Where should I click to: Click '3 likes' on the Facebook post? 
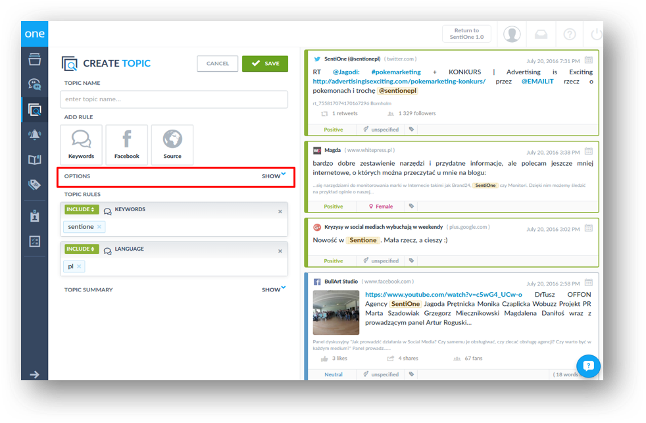pos(339,359)
